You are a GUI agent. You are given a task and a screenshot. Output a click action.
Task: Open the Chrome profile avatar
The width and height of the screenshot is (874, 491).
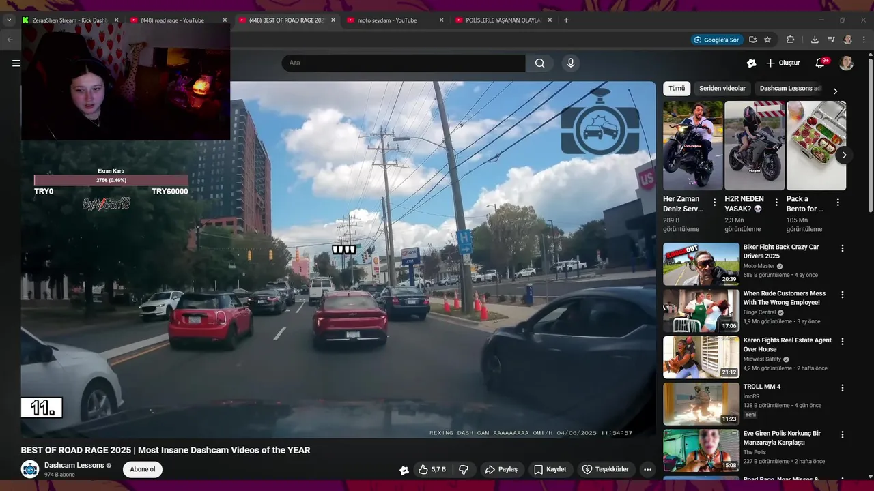(x=847, y=40)
